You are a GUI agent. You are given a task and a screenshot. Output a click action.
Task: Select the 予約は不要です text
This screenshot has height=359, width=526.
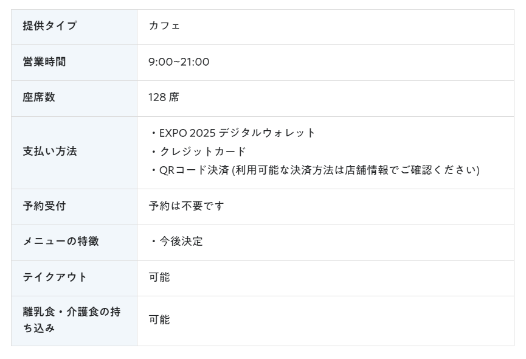186,206
